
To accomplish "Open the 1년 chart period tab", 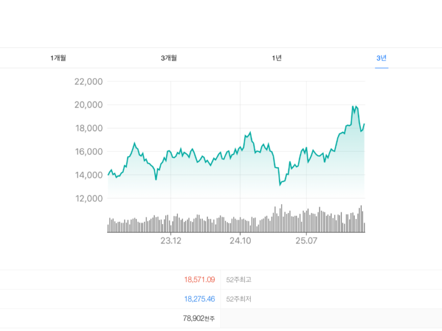I will coord(277,58).
